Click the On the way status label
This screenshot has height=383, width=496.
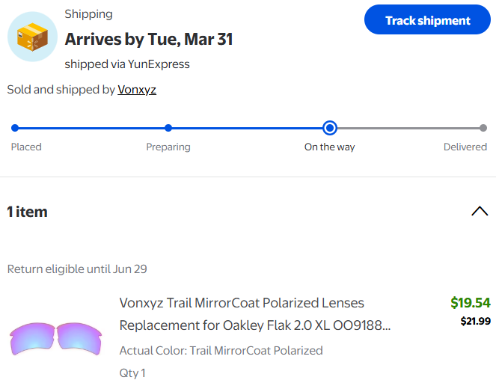(329, 147)
